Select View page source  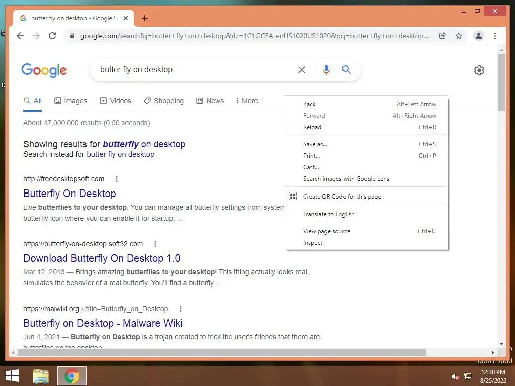366,231
